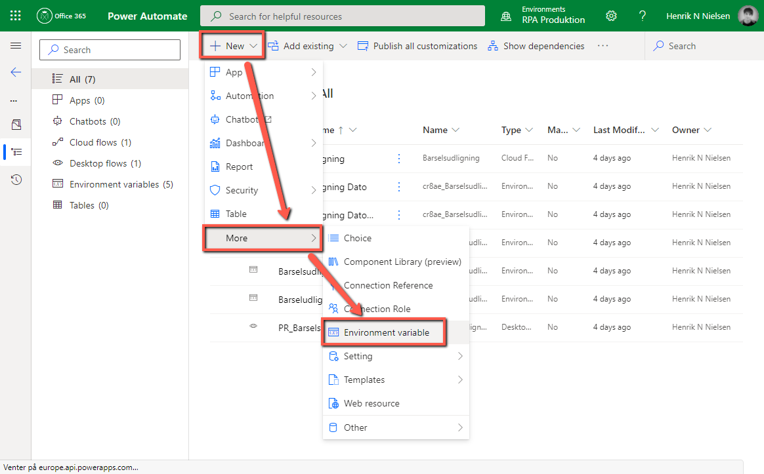Select All (7) in objects tree

(x=110, y=79)
